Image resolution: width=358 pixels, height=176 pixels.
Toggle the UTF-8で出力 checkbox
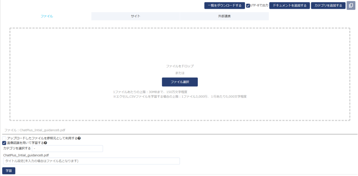pos(248,6)
